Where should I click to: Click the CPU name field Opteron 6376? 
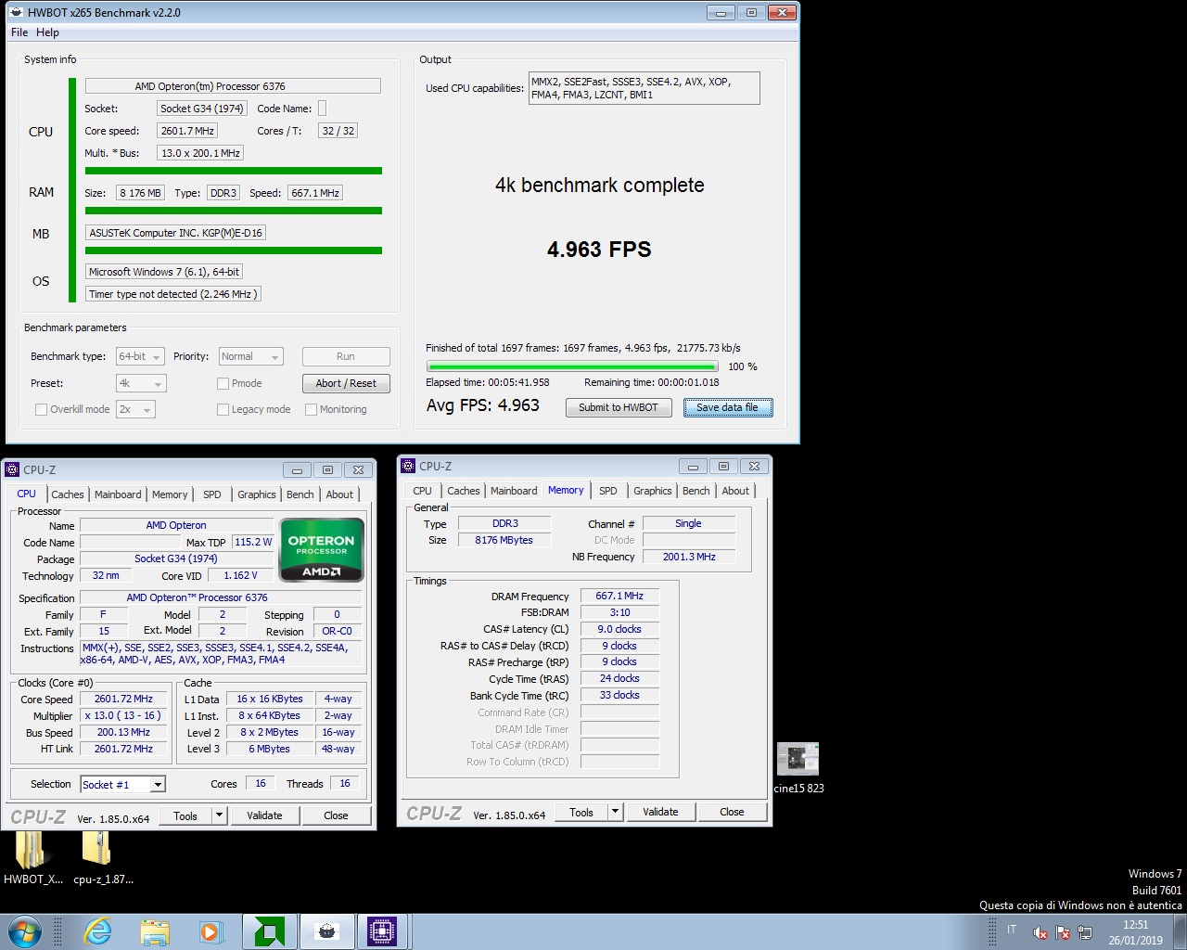[233, 86]
